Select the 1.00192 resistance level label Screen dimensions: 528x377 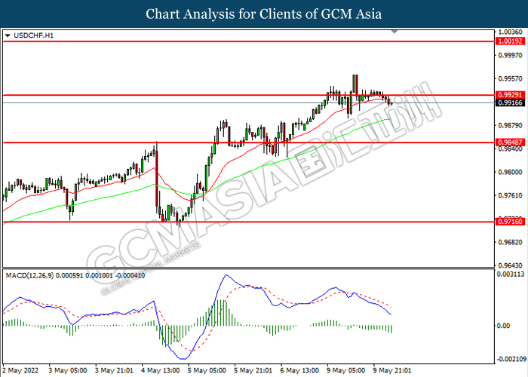pos(510,41)
